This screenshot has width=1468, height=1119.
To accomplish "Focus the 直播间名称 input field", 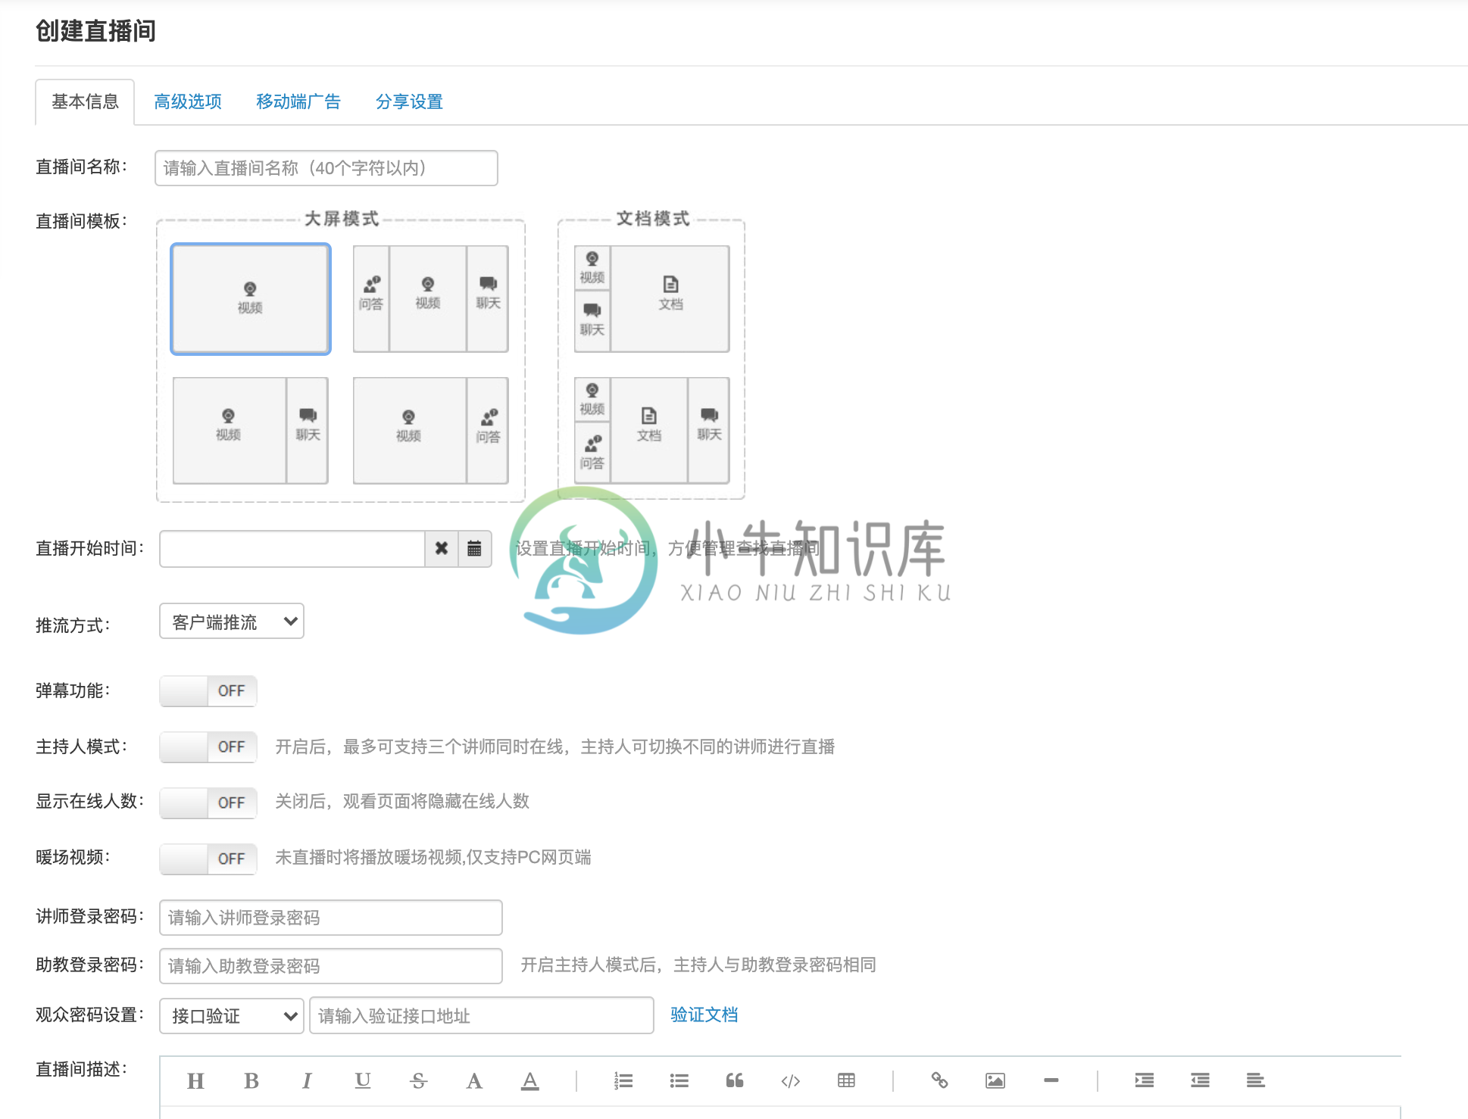I will (x=326, y=168).
